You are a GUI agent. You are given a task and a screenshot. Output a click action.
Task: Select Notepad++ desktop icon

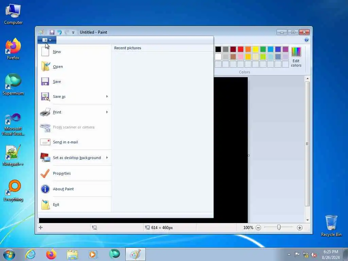pyautogui.click(x=13, y=155)
